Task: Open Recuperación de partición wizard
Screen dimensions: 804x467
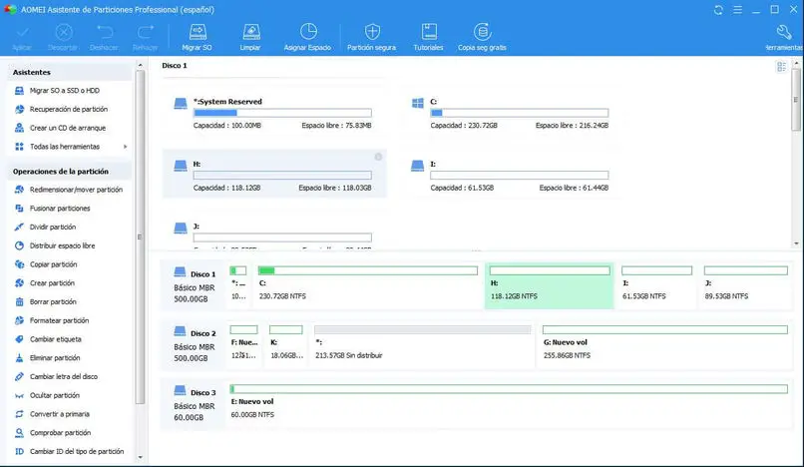Action: (x=69, y=109)
